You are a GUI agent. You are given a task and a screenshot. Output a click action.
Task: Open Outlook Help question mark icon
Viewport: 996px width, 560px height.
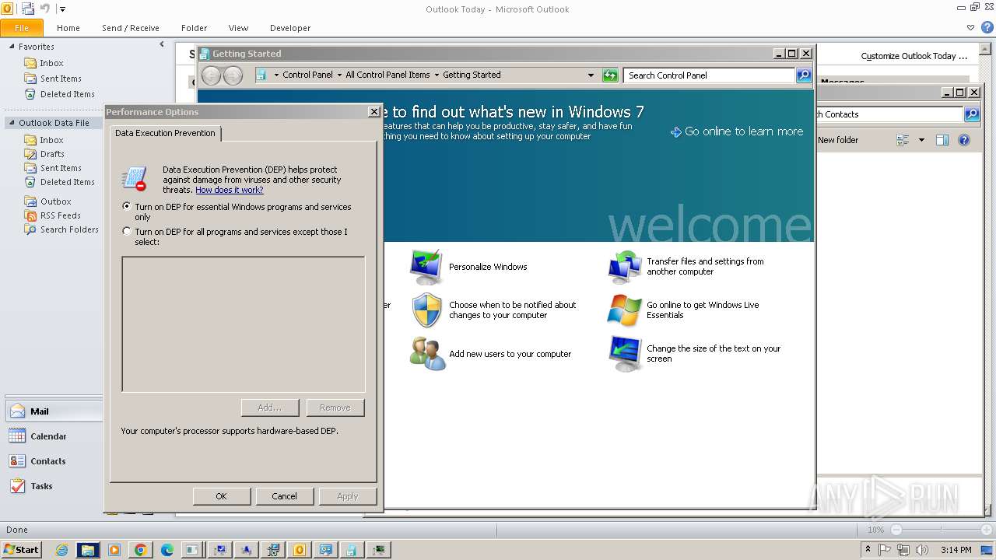[987, 27]
